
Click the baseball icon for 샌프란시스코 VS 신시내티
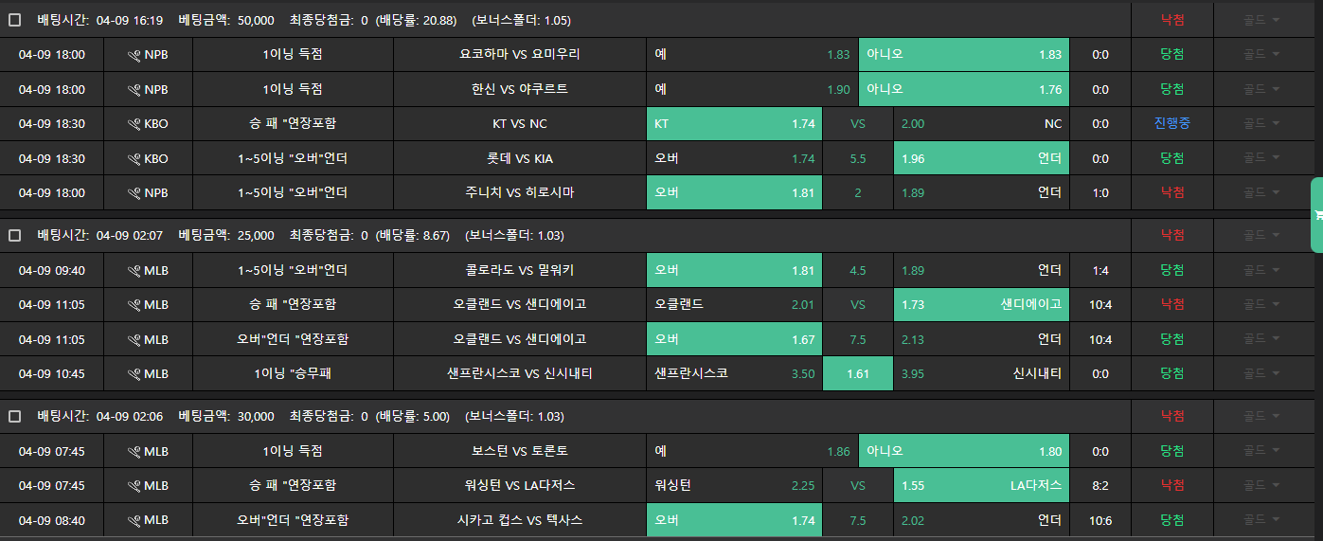pos(134,373)
